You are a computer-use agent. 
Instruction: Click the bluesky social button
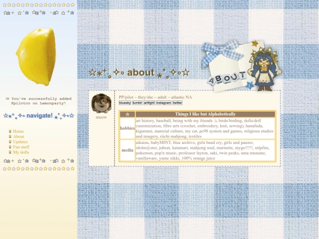coord(125,103)
